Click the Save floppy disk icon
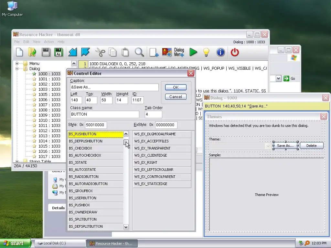Screen dimensions: 331x248 coord(46,52)
